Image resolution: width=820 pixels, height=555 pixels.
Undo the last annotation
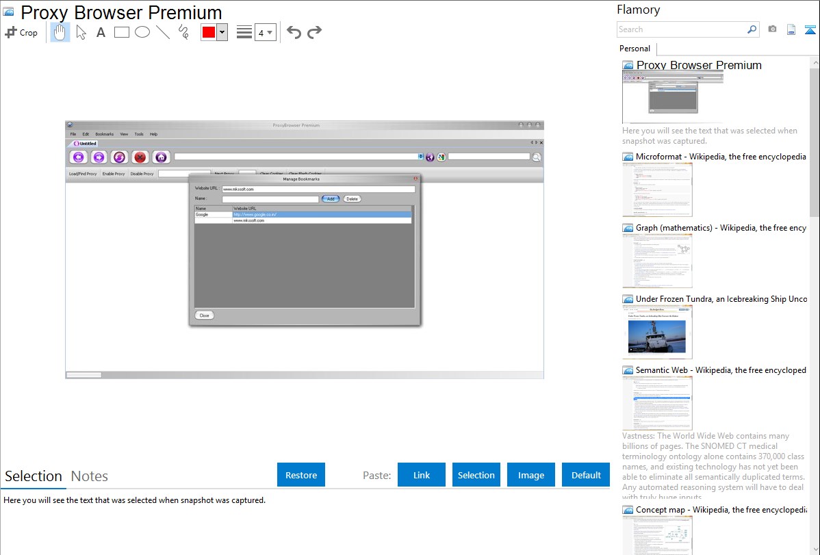pos(294,32)
